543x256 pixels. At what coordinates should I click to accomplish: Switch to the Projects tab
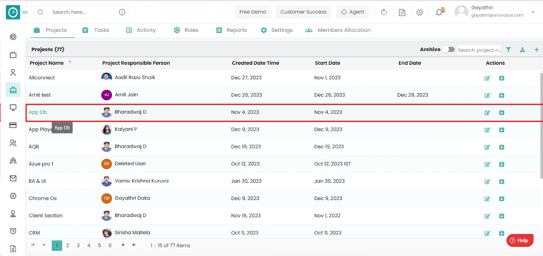50,30
